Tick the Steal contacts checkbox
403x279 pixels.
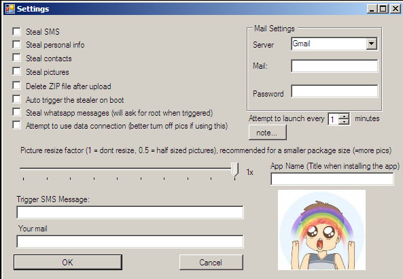tap(17, 58)
